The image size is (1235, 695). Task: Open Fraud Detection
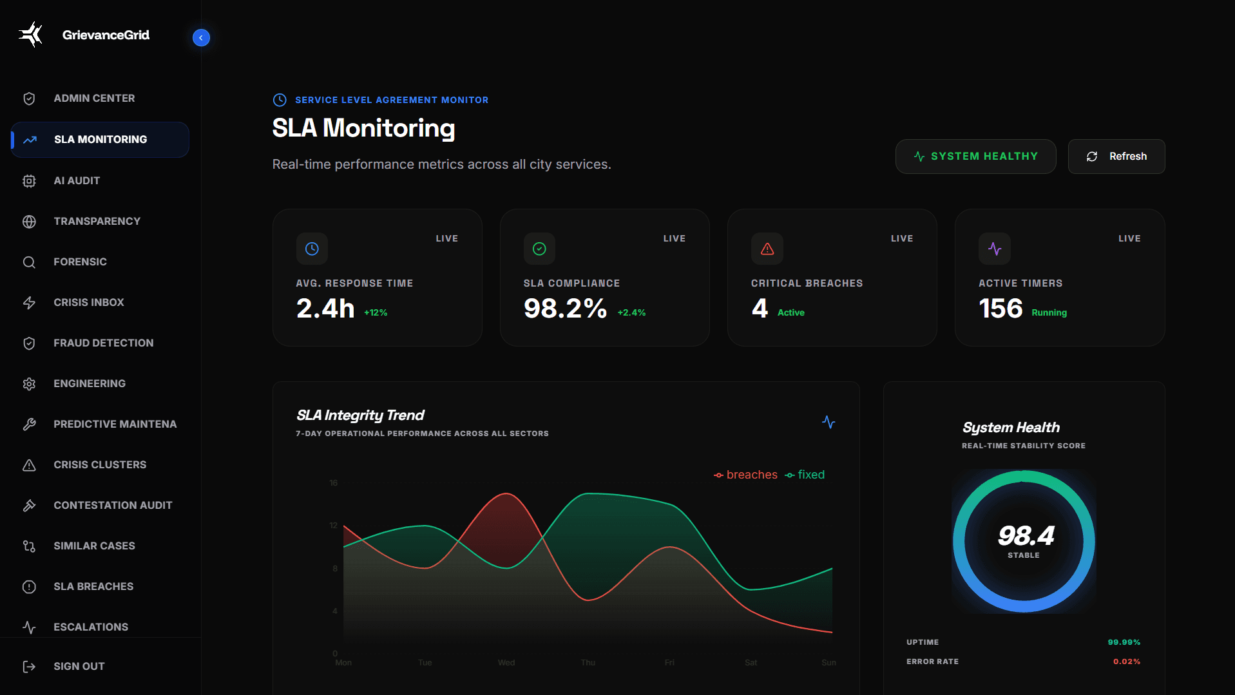100,343
